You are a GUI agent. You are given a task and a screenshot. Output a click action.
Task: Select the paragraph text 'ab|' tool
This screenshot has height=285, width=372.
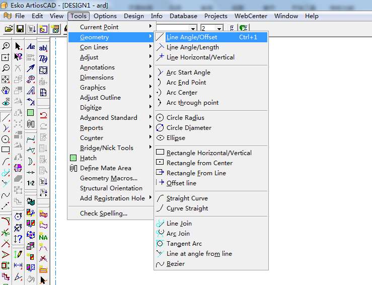(x=43, y=48)
